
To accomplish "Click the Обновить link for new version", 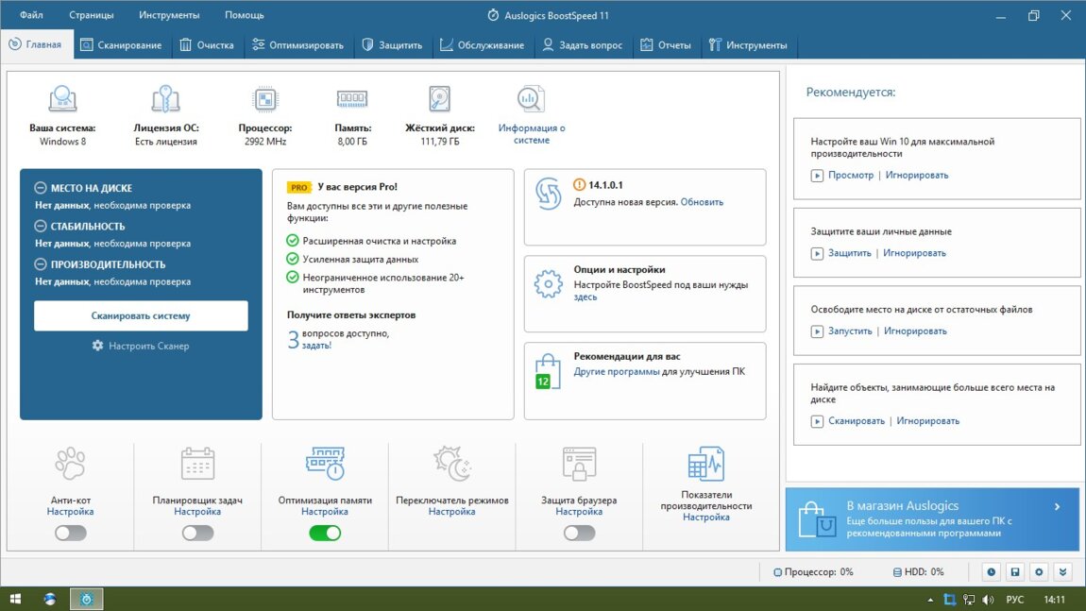I will pyautogui.click(x=702, y=202).
